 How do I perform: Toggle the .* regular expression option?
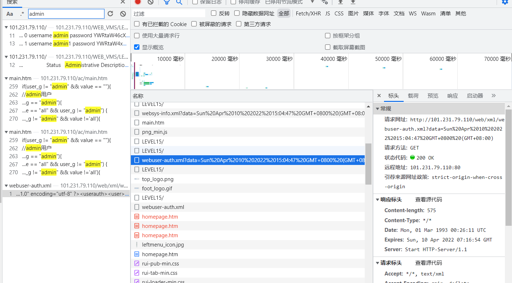click(22, 14)
